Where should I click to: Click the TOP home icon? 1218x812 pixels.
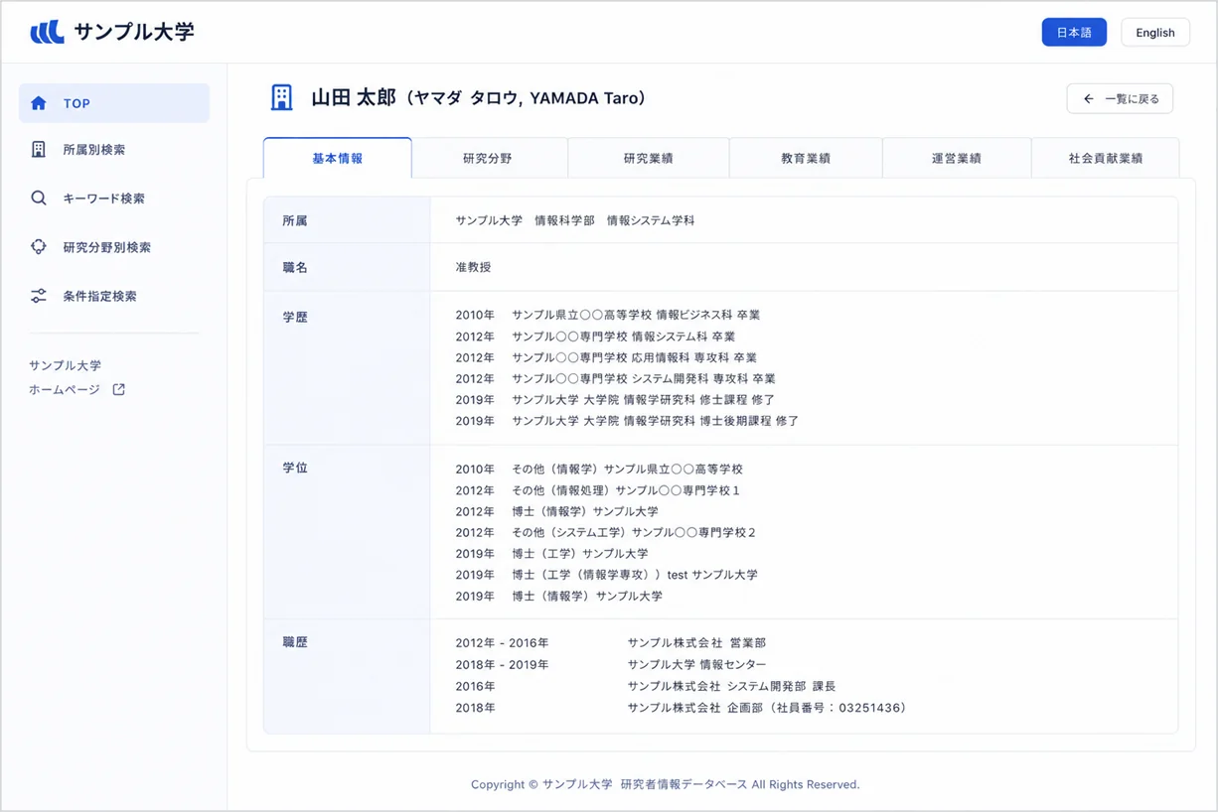coord(39,103)
